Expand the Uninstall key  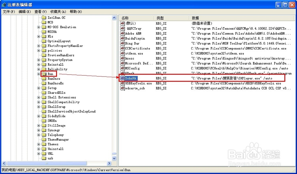39,149
